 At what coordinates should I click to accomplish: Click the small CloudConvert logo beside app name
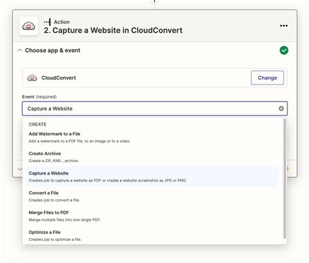32,78
